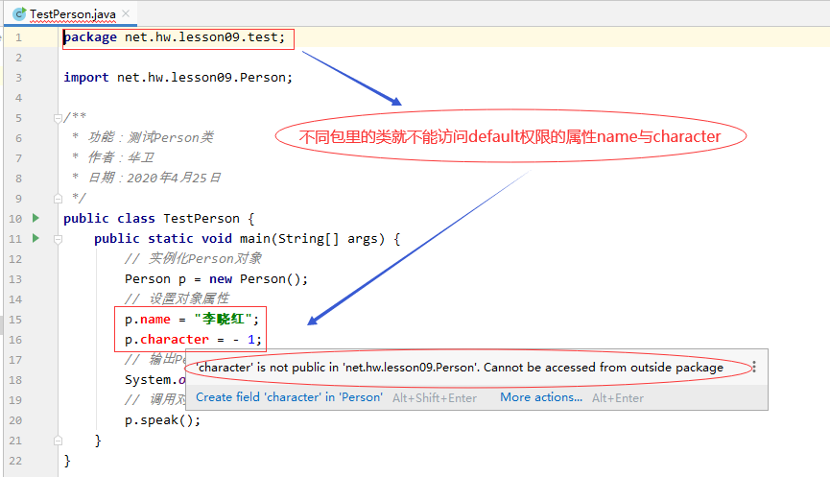Open 'More actions...' in the error tooltip
This screenshot has width=830, height=477.
pyautogui.click(x=541, y=397)
